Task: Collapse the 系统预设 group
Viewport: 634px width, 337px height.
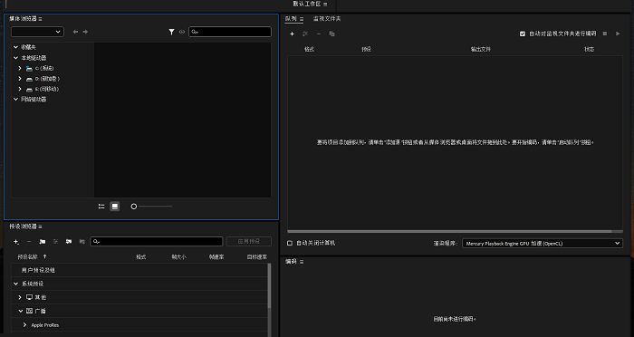Action: [15, 284]
